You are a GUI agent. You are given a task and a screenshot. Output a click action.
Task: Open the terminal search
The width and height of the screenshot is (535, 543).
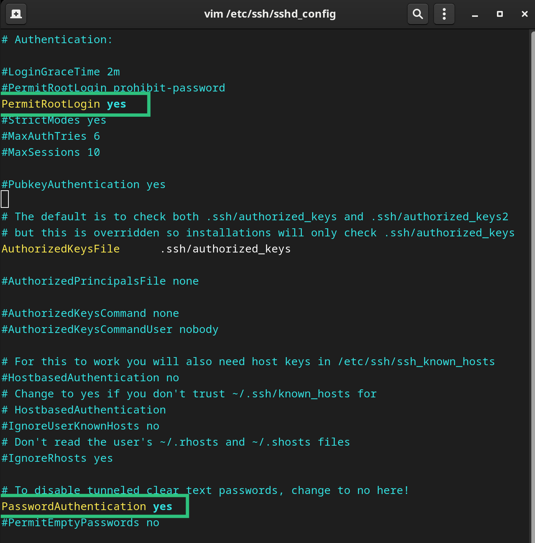pos(418,14)
